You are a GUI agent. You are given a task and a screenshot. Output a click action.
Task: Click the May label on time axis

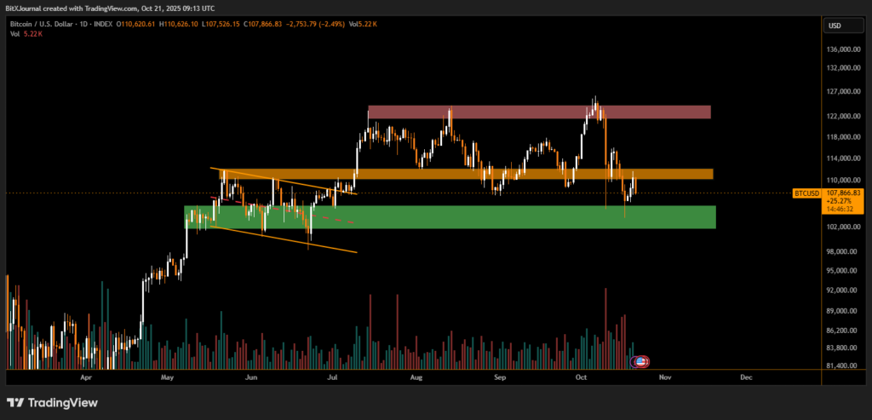tap(167, 376)
